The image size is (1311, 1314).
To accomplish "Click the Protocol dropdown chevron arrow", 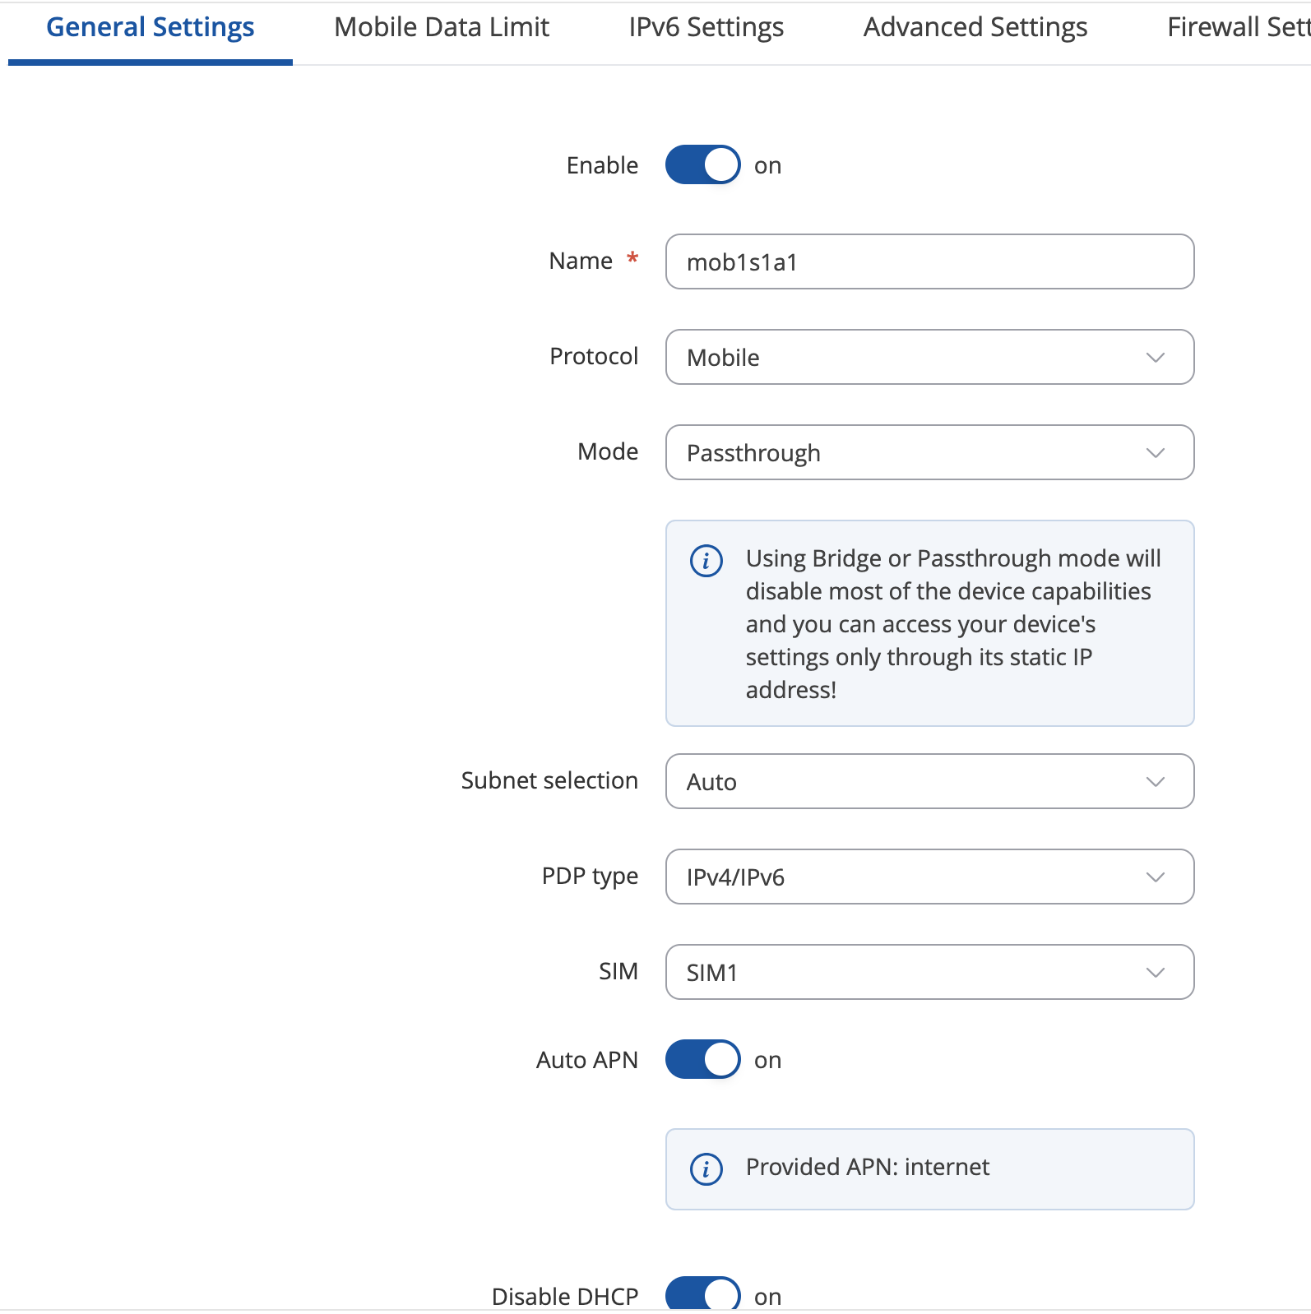I will coord(1156,358).
